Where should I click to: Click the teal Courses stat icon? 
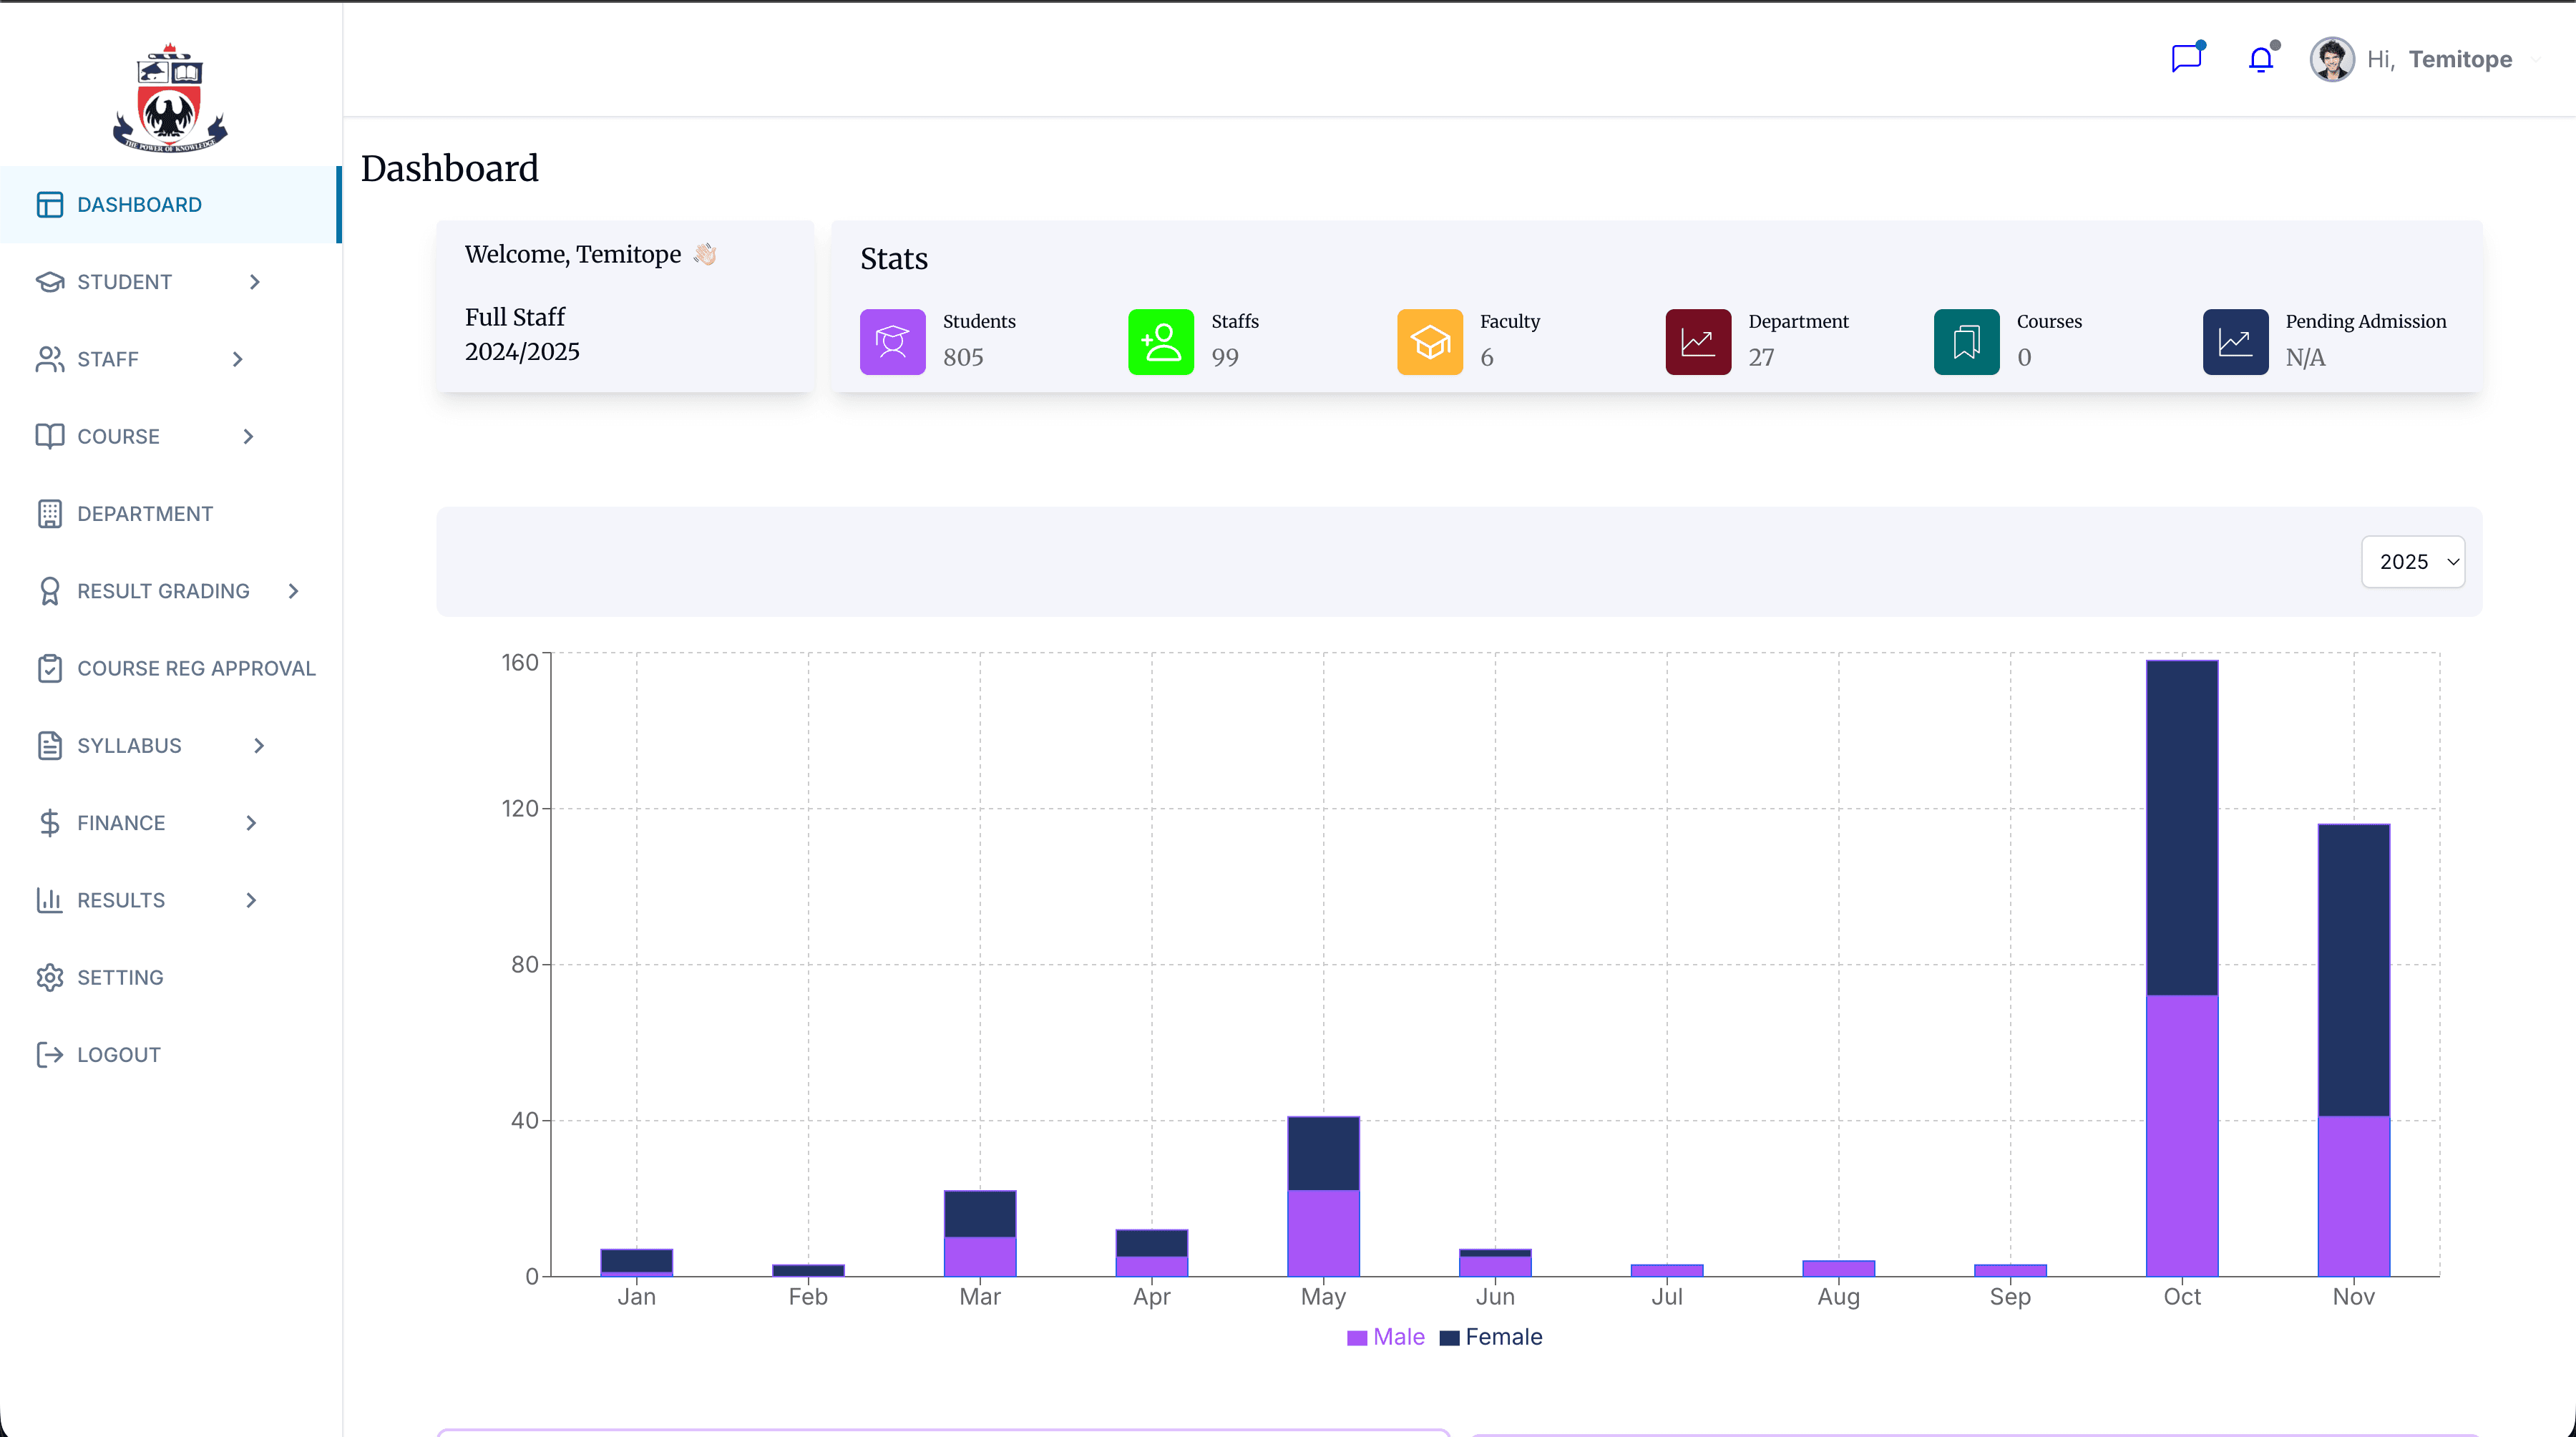tap(1966, 342)
